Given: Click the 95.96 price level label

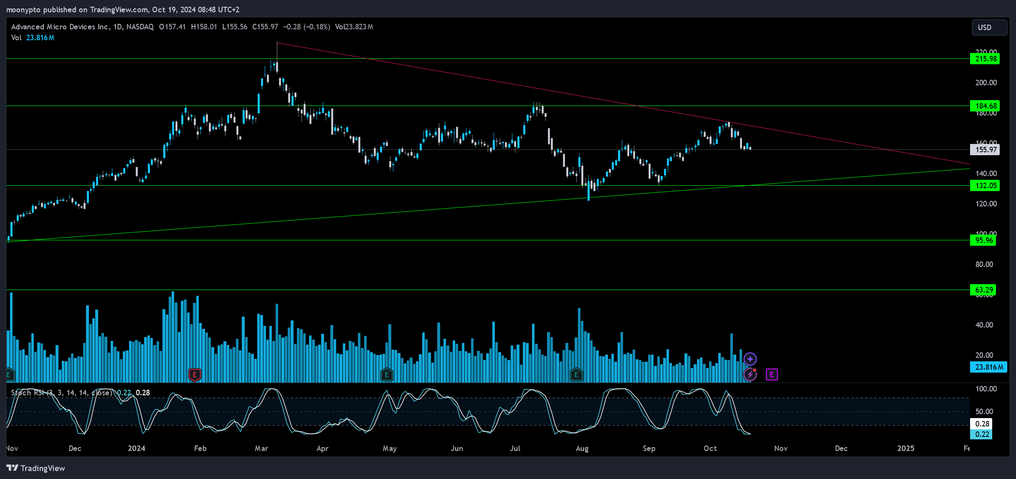Looking at the screenshot, I should click(983, 240).
